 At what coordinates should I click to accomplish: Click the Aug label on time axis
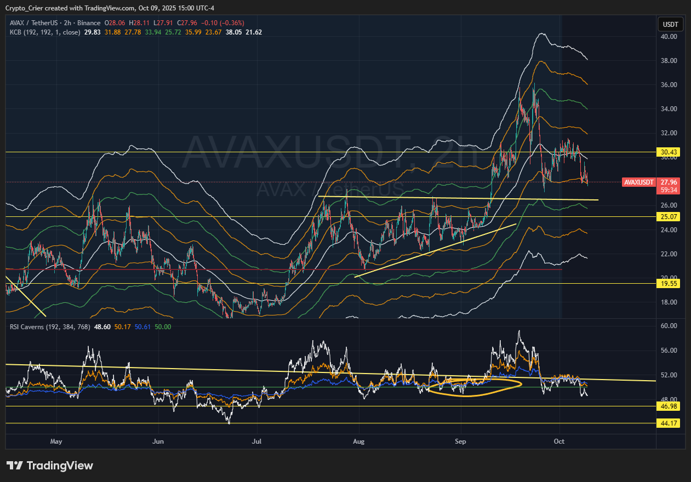[x=358, y=441]
